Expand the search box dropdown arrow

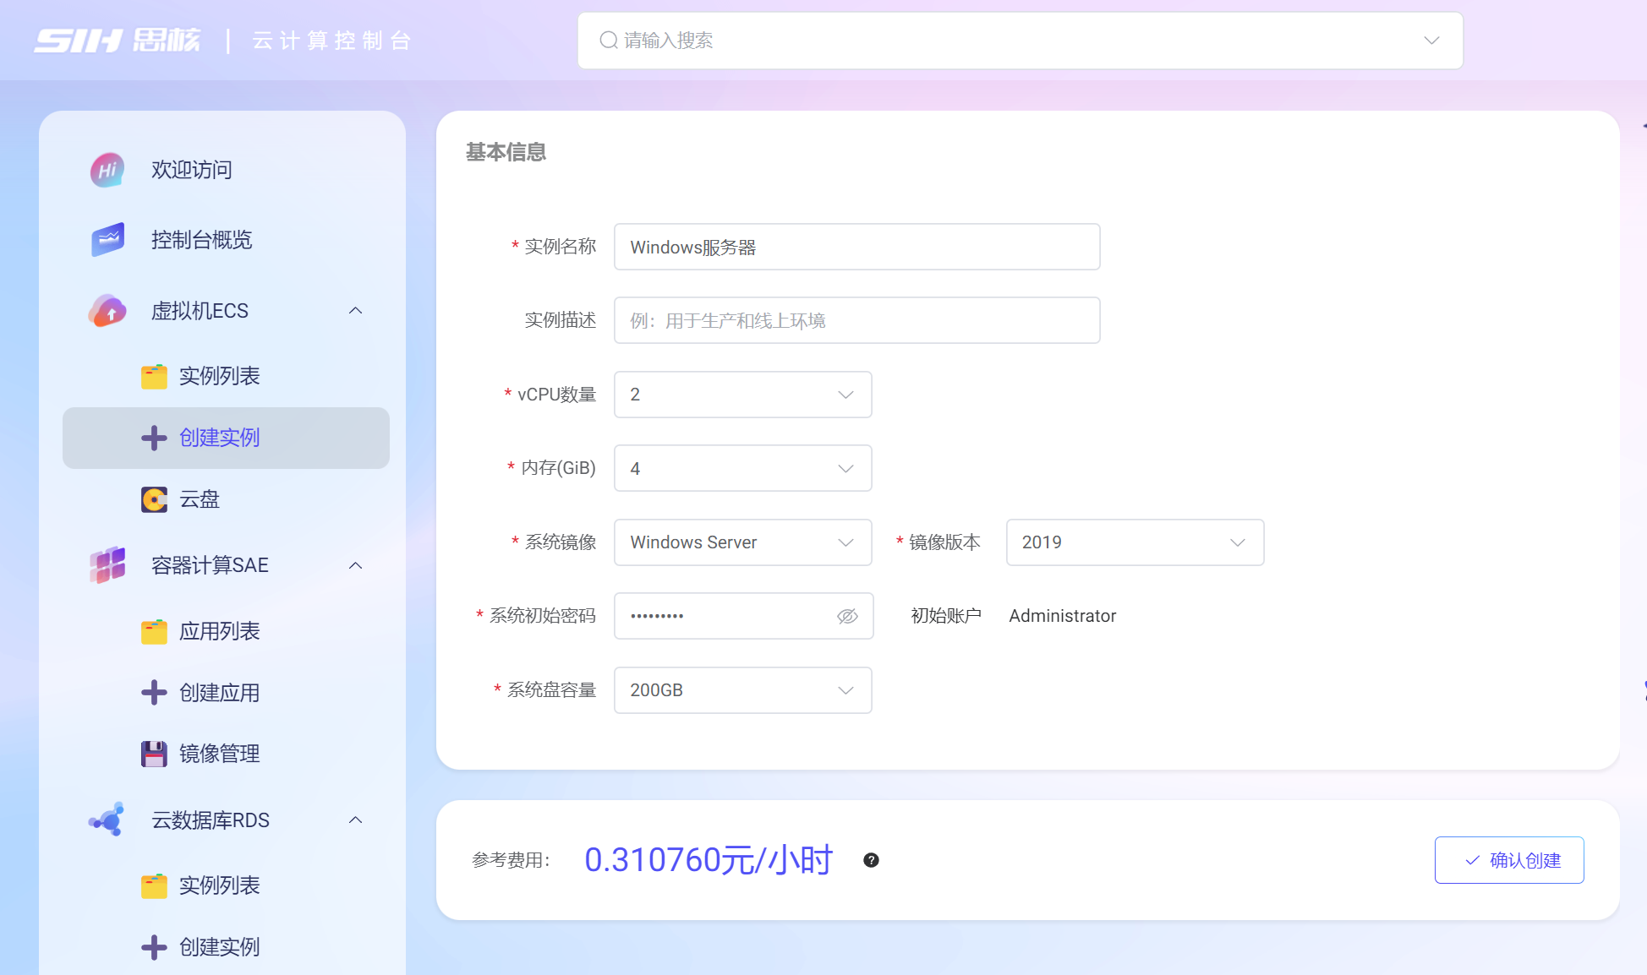click(x=1431, y=41)
